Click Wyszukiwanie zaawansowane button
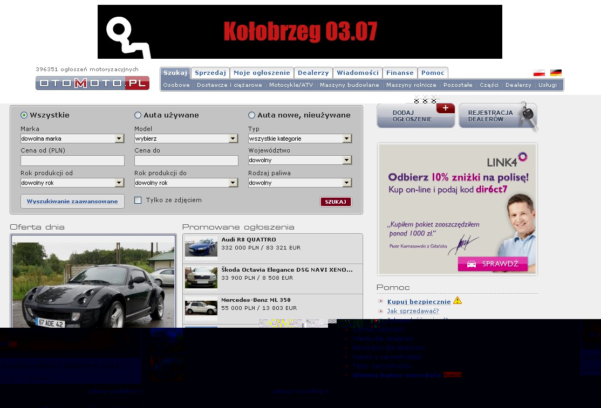 point(72,202)
